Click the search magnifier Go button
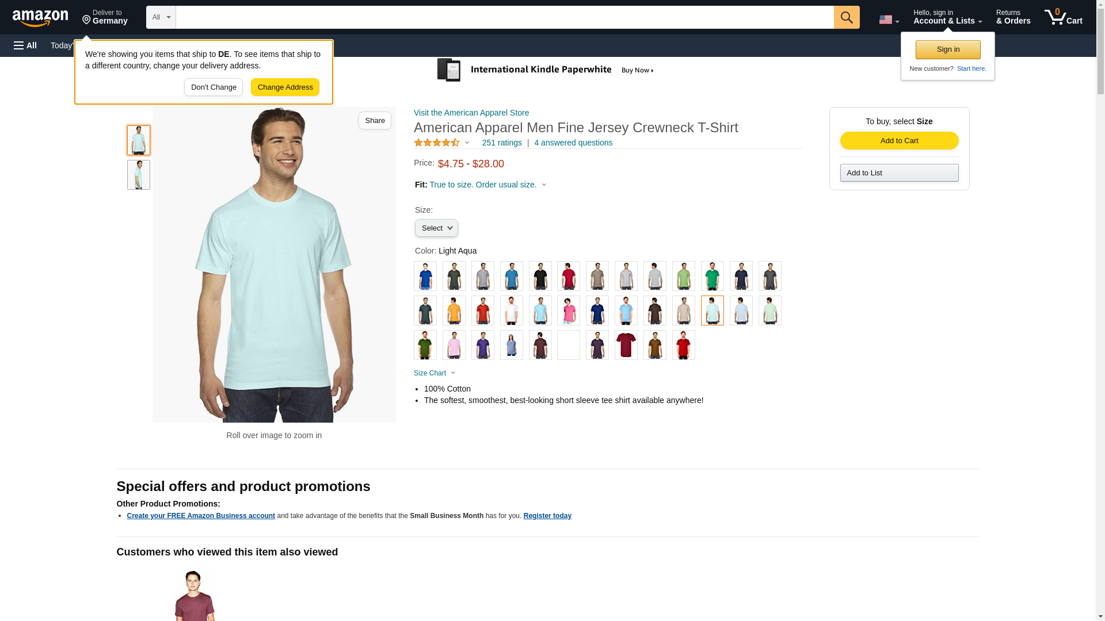This screenshot has width=1105, height=621. (x=847, y=17)
